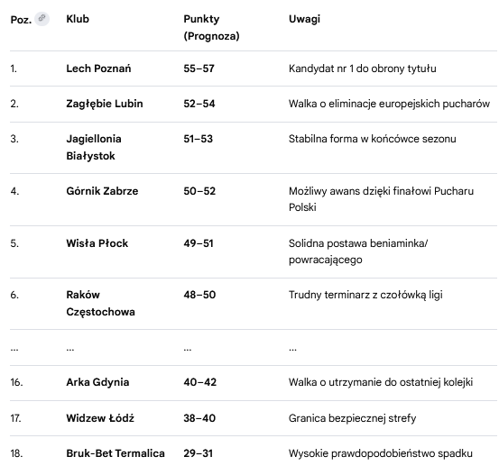Select Wisła Płock row club name
This screenshot has width=499, height=475.
[97, 243]
